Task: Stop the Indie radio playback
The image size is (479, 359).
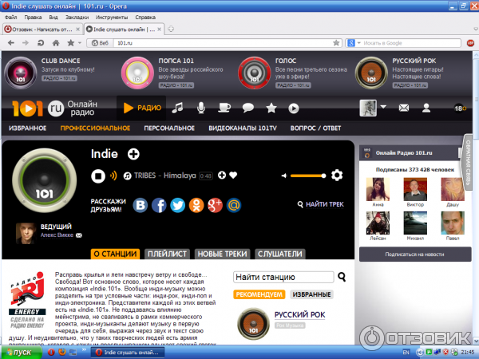Action: (97, 176)
